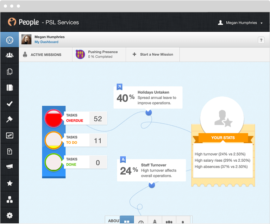The width and height of the screenshot is (270, 224).
Task: Open the megaphone sidebar icon
Action: click(10, 167)
